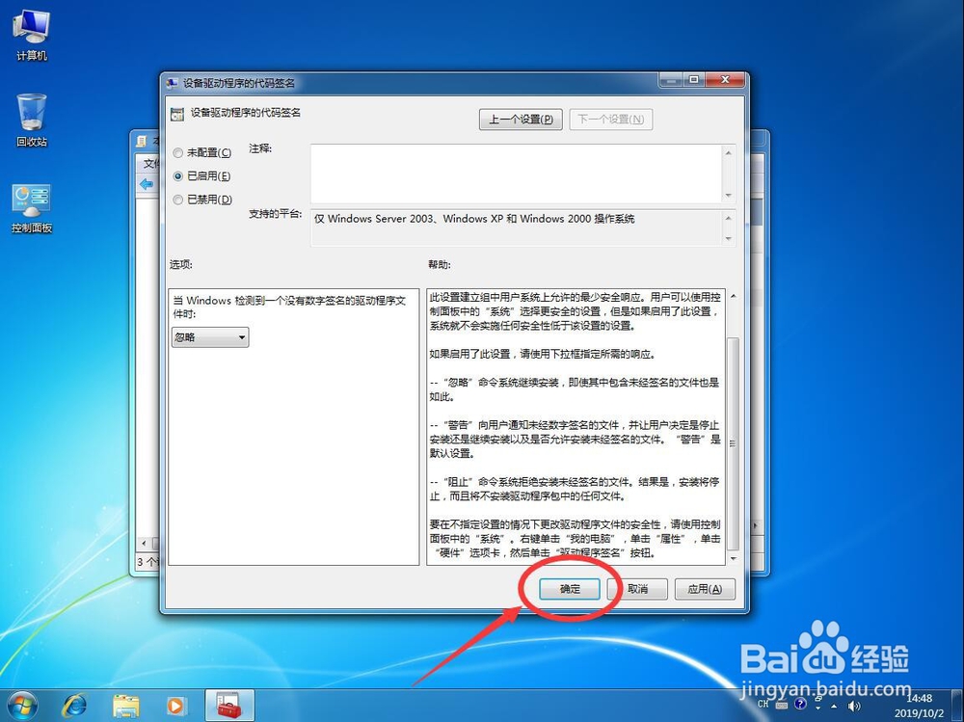Close the 设备驱动程序的代码签名 dialog

click(725, 80)
